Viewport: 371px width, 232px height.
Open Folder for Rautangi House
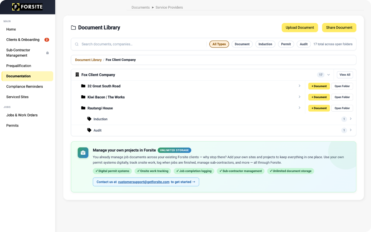(x=342, y=108)
